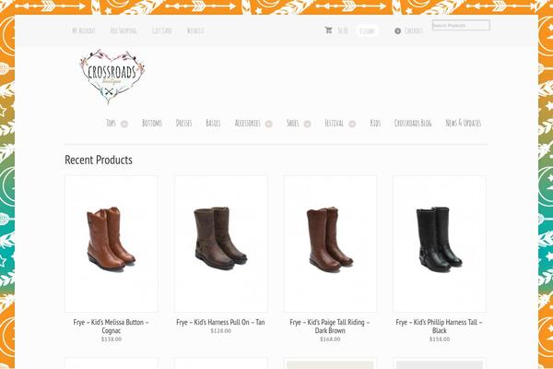
Task: Open the Accessories menu
Action: [248, 123]
